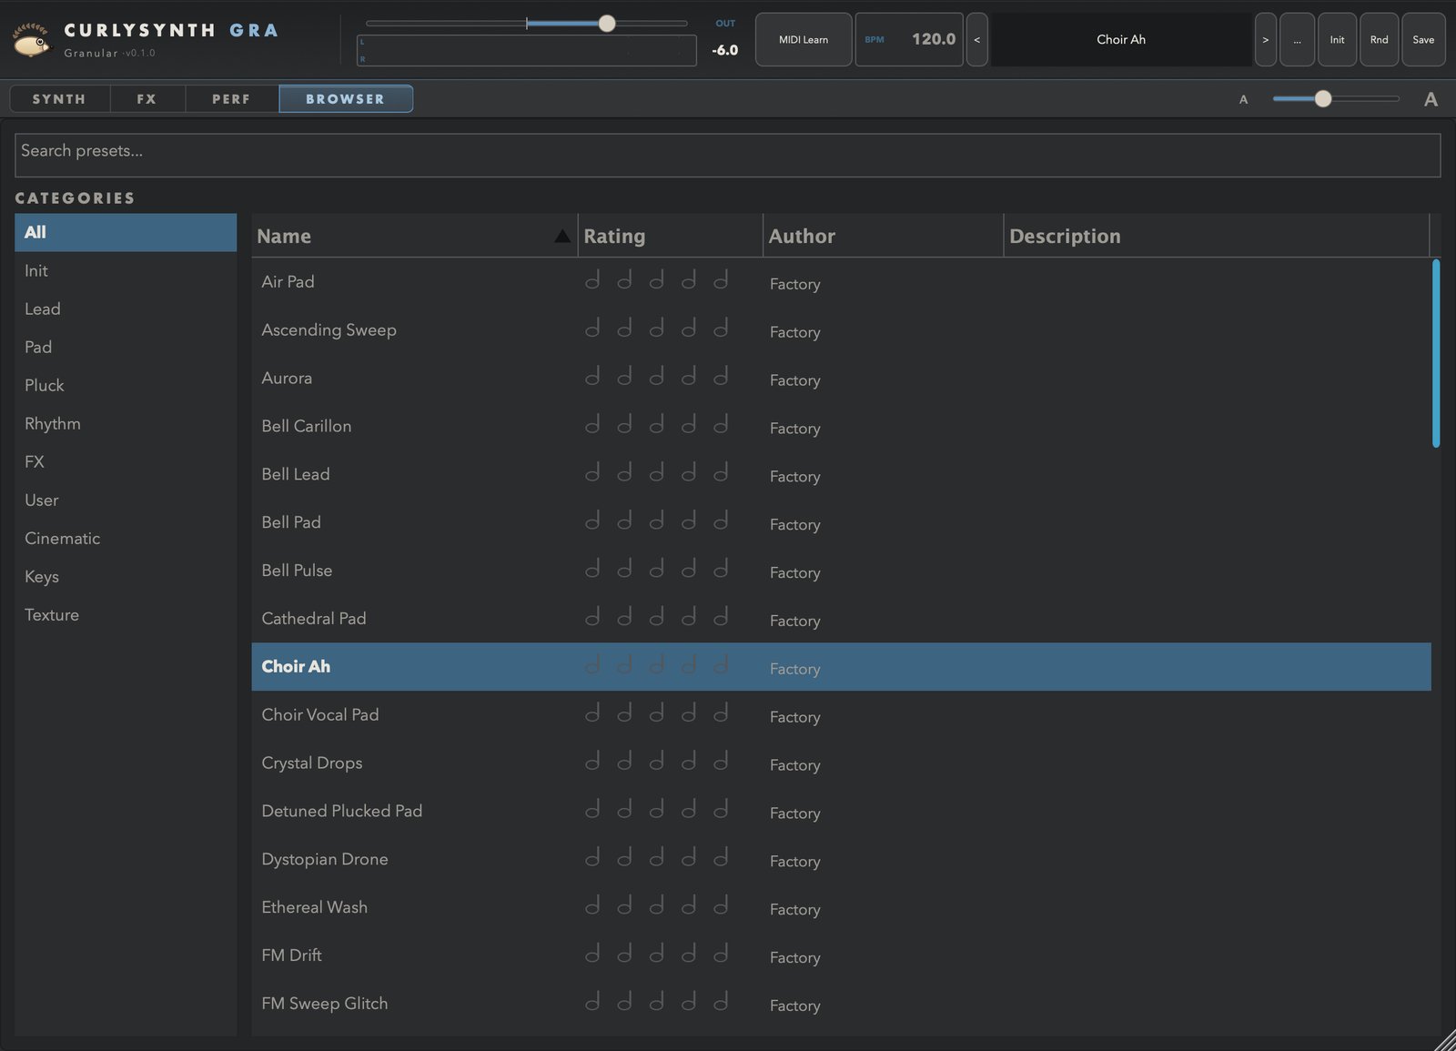1456x1051 pixels.
Task: Set first rating note for Air Pad
Action: pyautogui.click(x=592, y=280)
